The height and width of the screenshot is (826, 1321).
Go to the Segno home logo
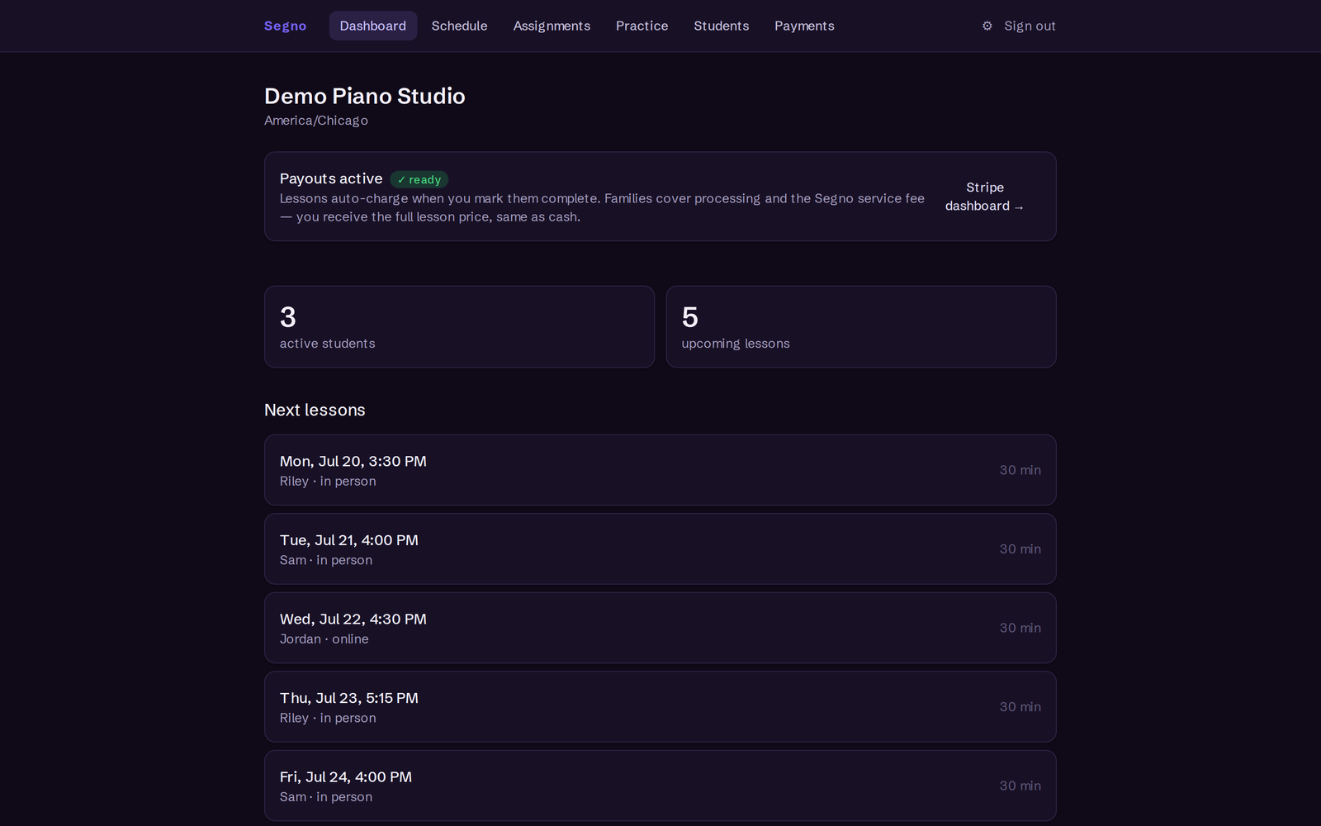(285, 26)
